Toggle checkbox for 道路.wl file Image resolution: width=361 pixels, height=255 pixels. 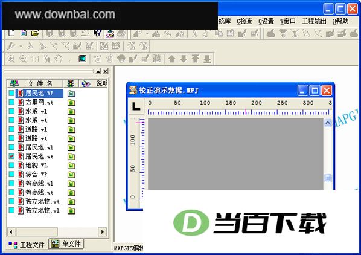coord(11,129)
